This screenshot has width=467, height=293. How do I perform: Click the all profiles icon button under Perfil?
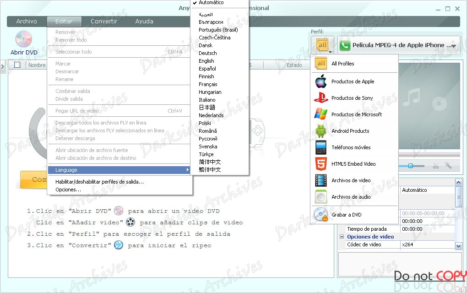(322, 45)
